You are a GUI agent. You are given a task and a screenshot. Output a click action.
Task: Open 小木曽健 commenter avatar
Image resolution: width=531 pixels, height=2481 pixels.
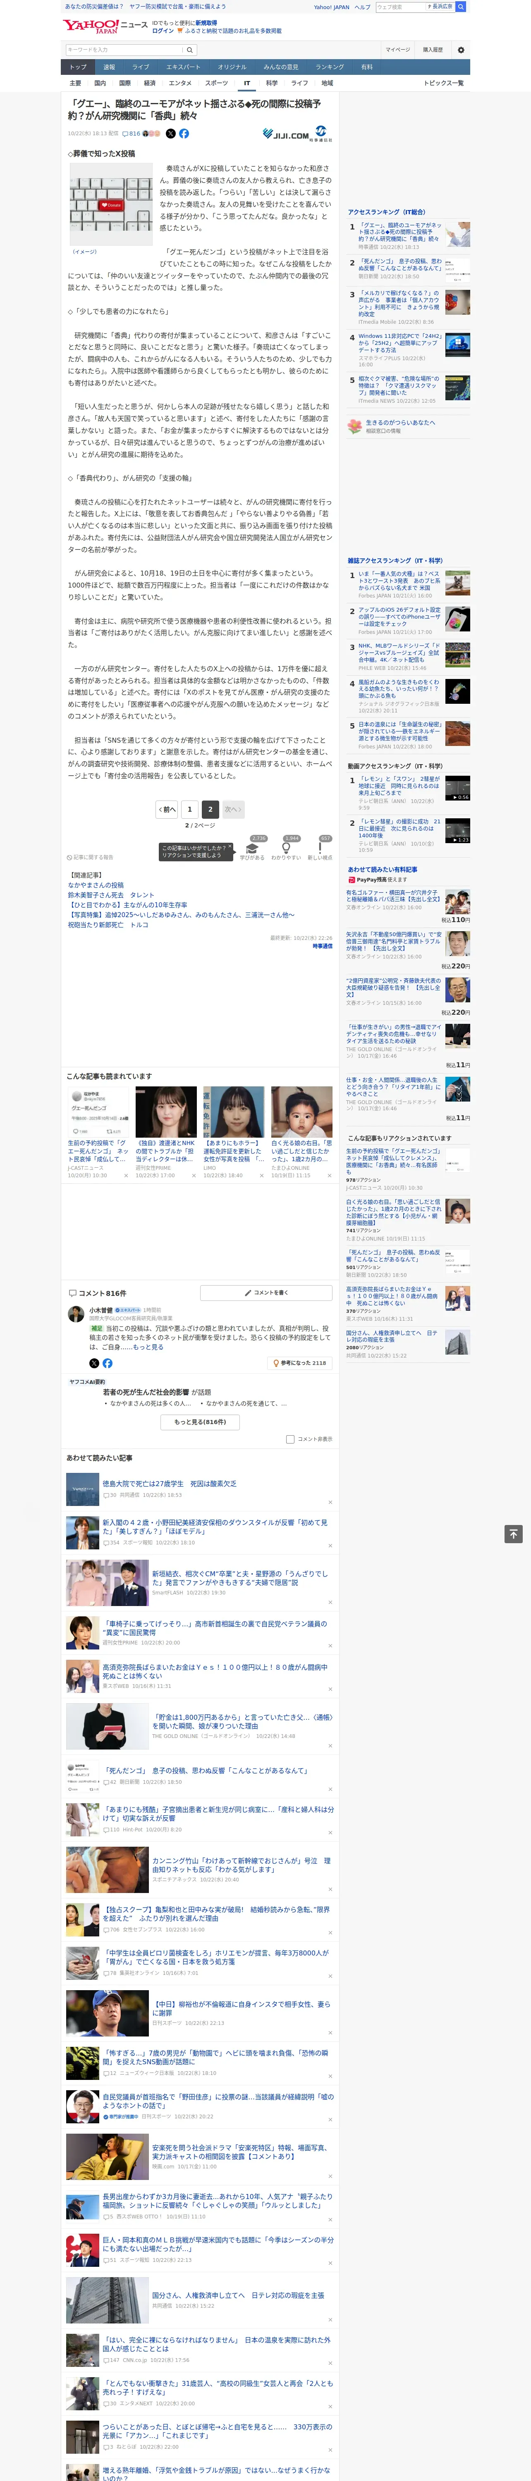click(76, 1315)
